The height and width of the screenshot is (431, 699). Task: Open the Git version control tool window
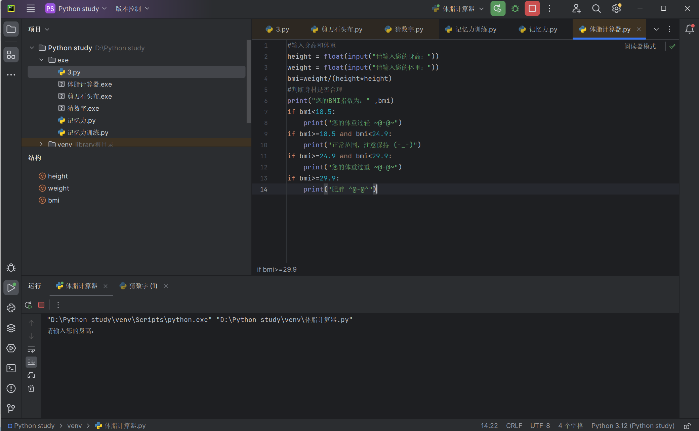coord(11,408)
